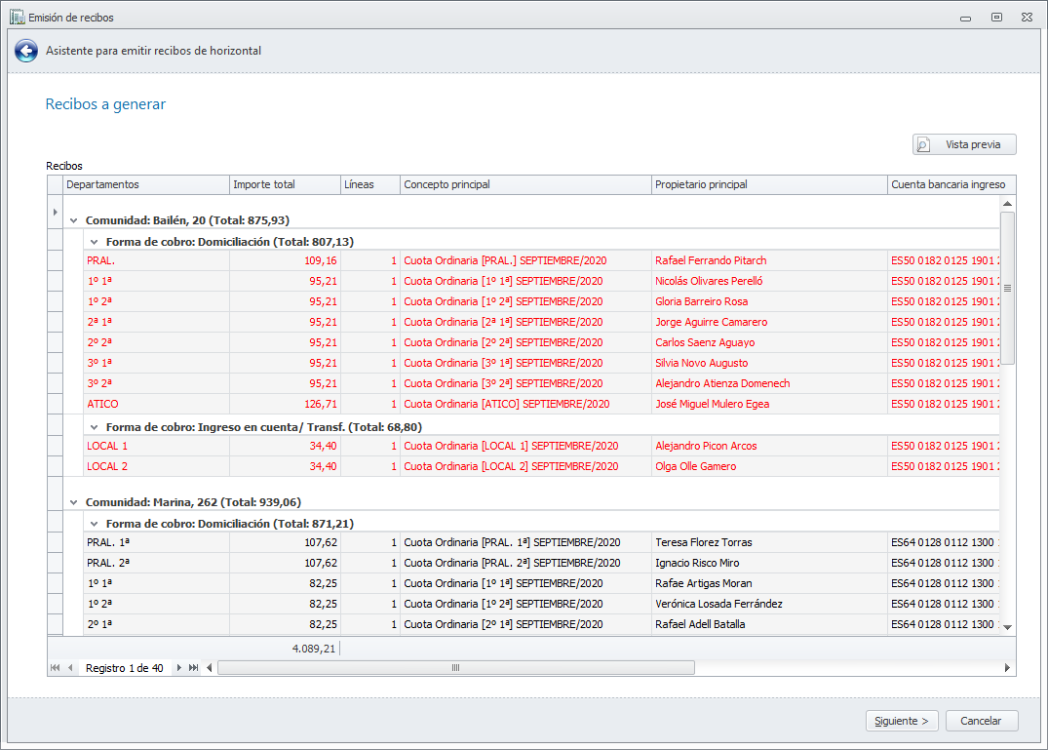
Task: Click the horizontal scrollbar right arrow
Action: point(1007,668)
